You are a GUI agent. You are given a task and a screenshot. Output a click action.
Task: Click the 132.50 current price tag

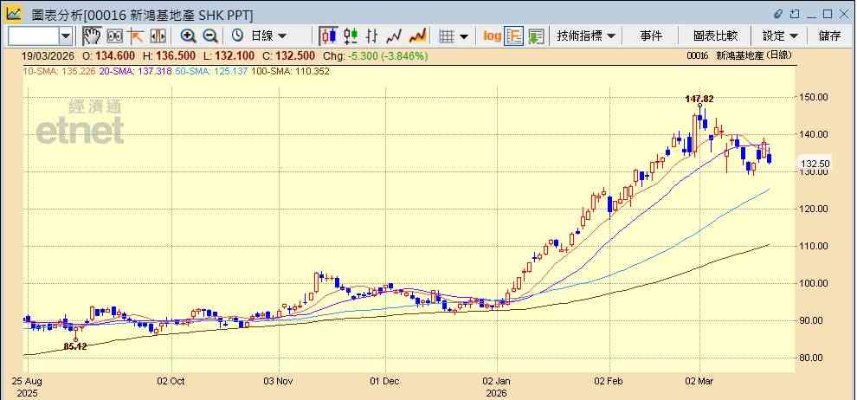(x=815, y=164)
